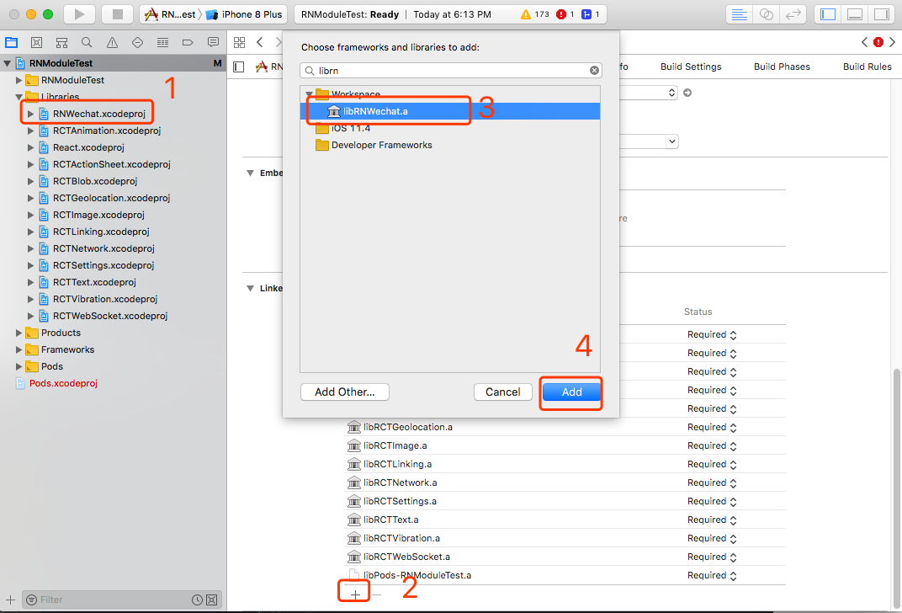Toggle source-control status filter icon

(212, 600)
